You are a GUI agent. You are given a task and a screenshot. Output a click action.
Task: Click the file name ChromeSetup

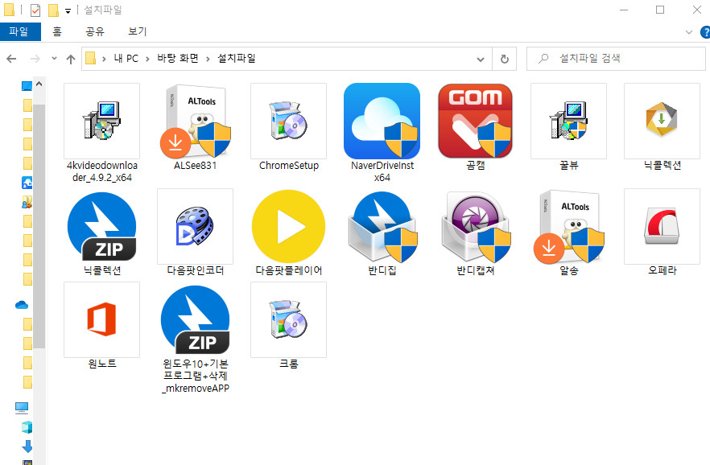[x=289, y=166]
